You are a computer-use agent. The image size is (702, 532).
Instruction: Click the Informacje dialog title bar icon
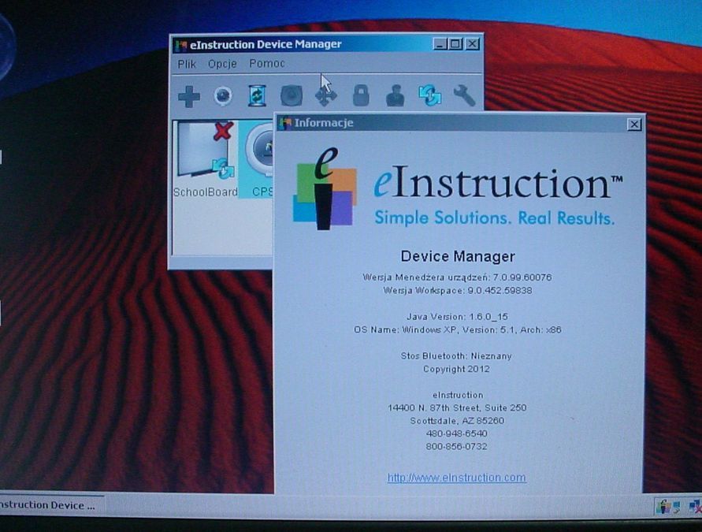tap(284, 123)
